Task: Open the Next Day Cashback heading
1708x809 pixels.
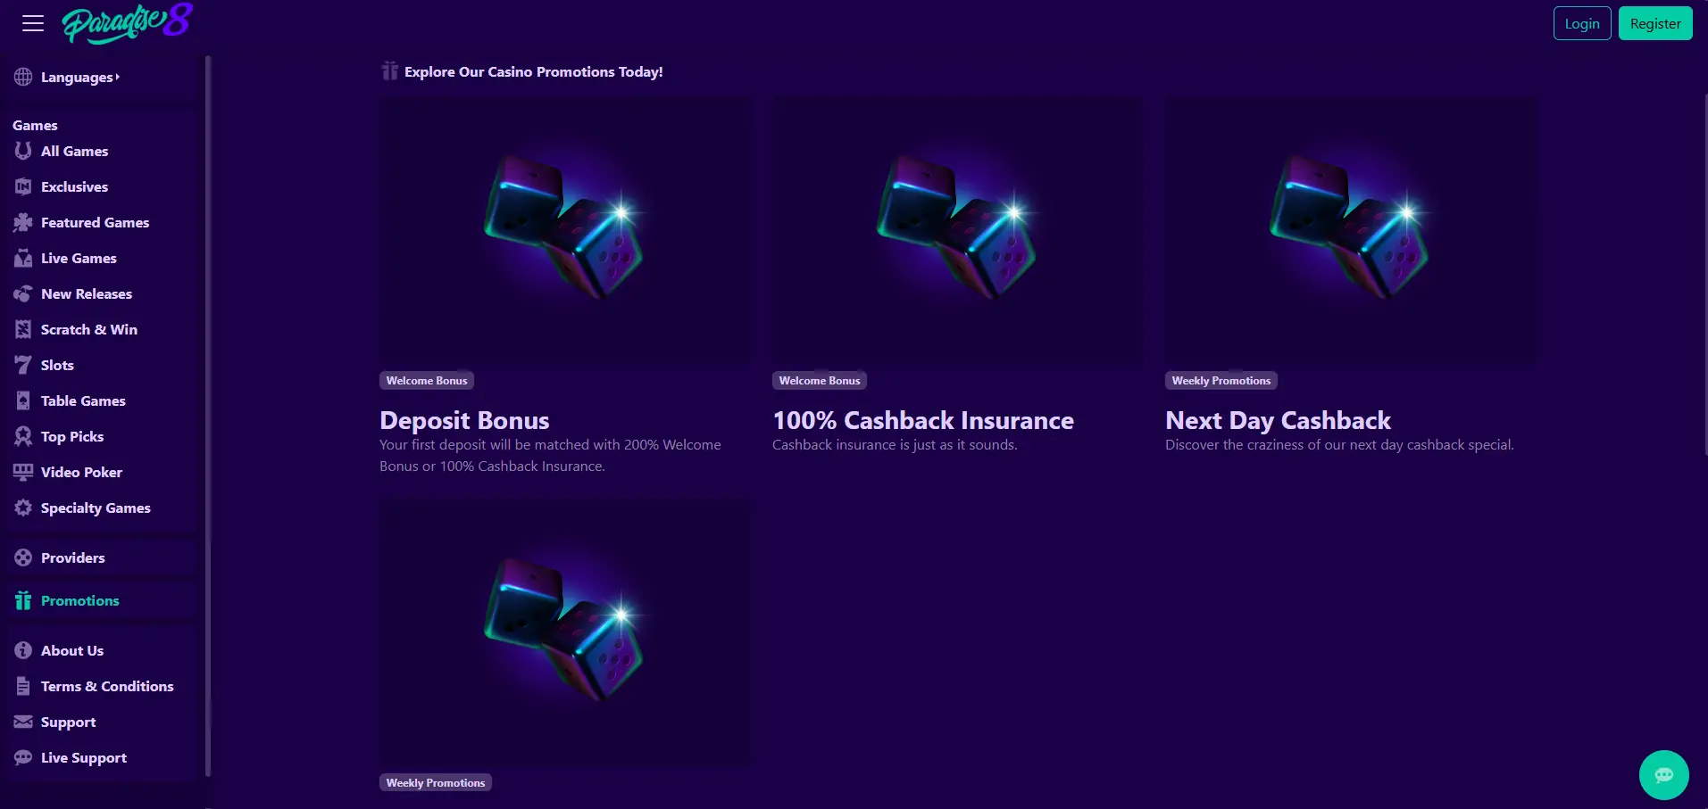Action: click(x=1278, y=420)
